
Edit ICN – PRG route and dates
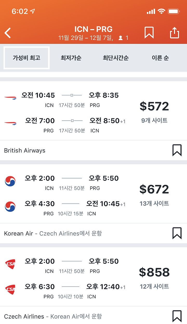(94, 33)
